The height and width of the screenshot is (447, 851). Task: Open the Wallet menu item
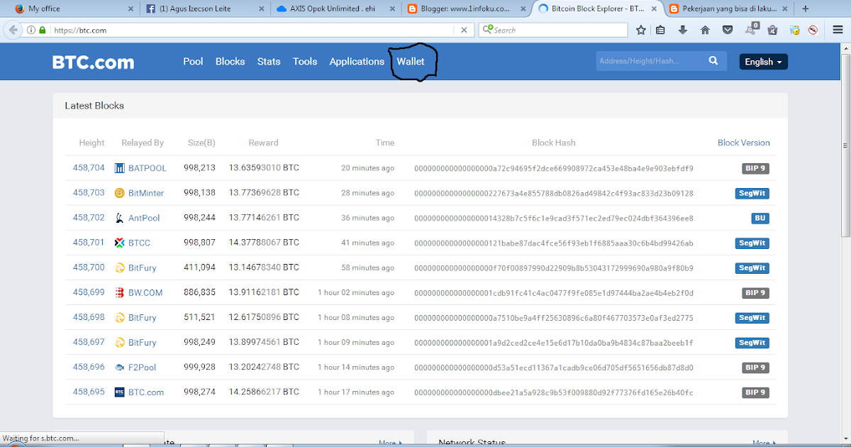pyautogui.click(x=411, y=62)
